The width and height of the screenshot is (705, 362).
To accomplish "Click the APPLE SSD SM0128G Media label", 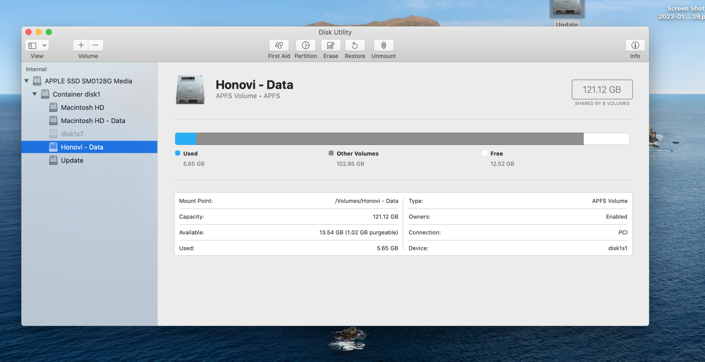I will pos(88,81).
